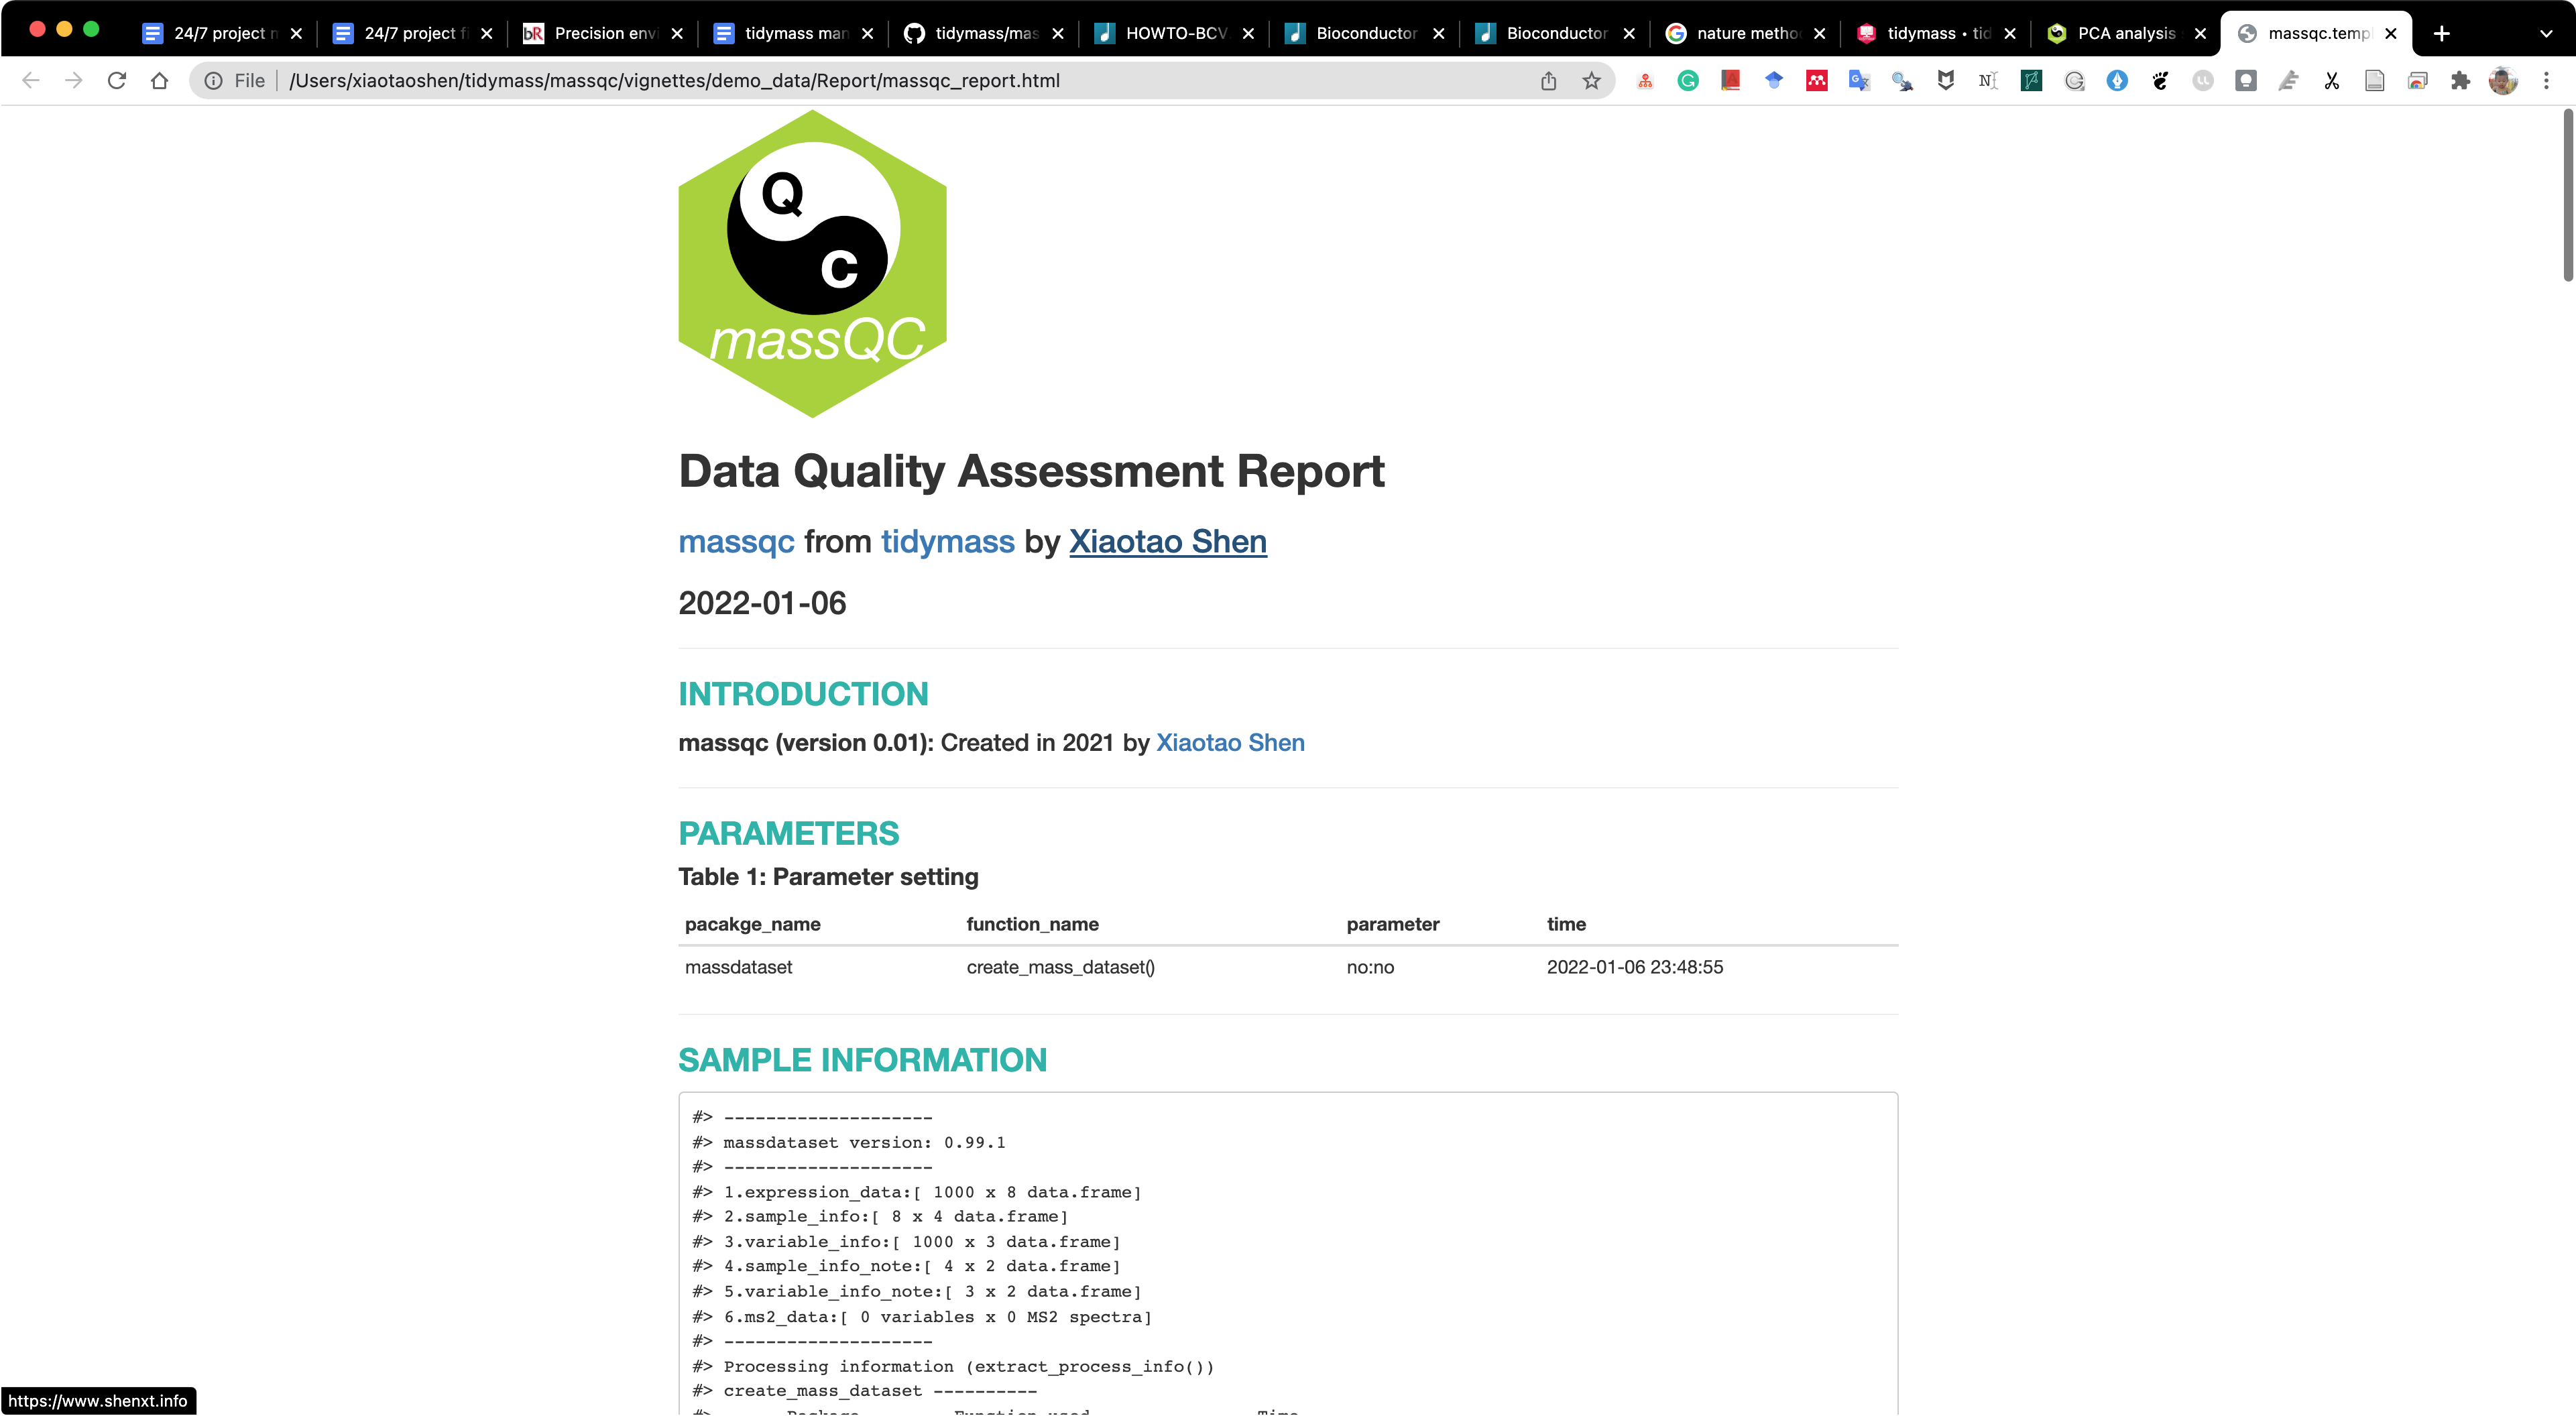Image resolution: width=2576 pixels, height=1416 pixels.
Task: Open the Mendeley extension
Action: pyautogui.click(x=1817, y=81)
